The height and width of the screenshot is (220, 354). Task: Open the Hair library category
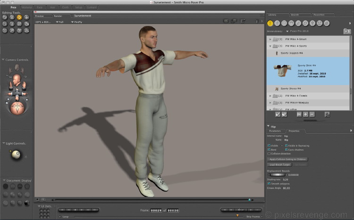291,23
